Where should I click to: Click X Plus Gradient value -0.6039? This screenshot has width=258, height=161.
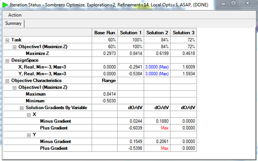click(x=135, y=128)
